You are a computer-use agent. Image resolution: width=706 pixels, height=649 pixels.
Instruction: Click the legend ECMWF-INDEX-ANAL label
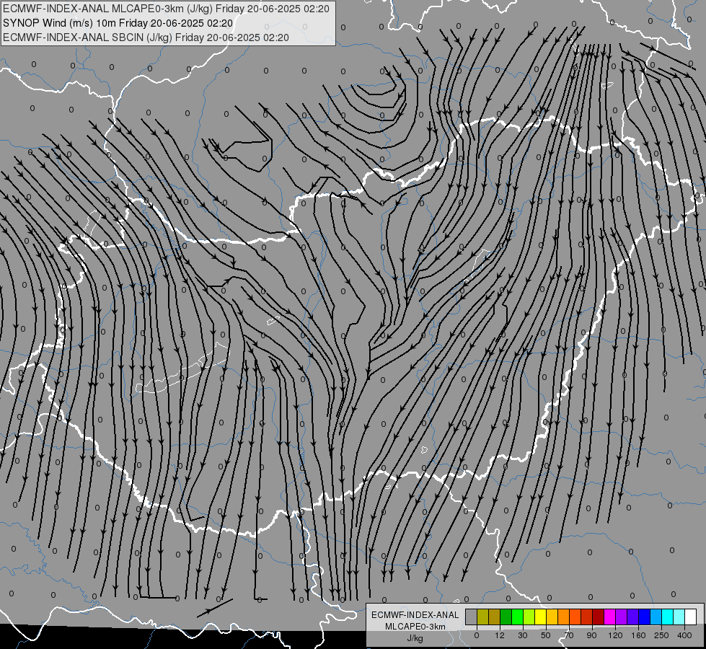[415, 615]
